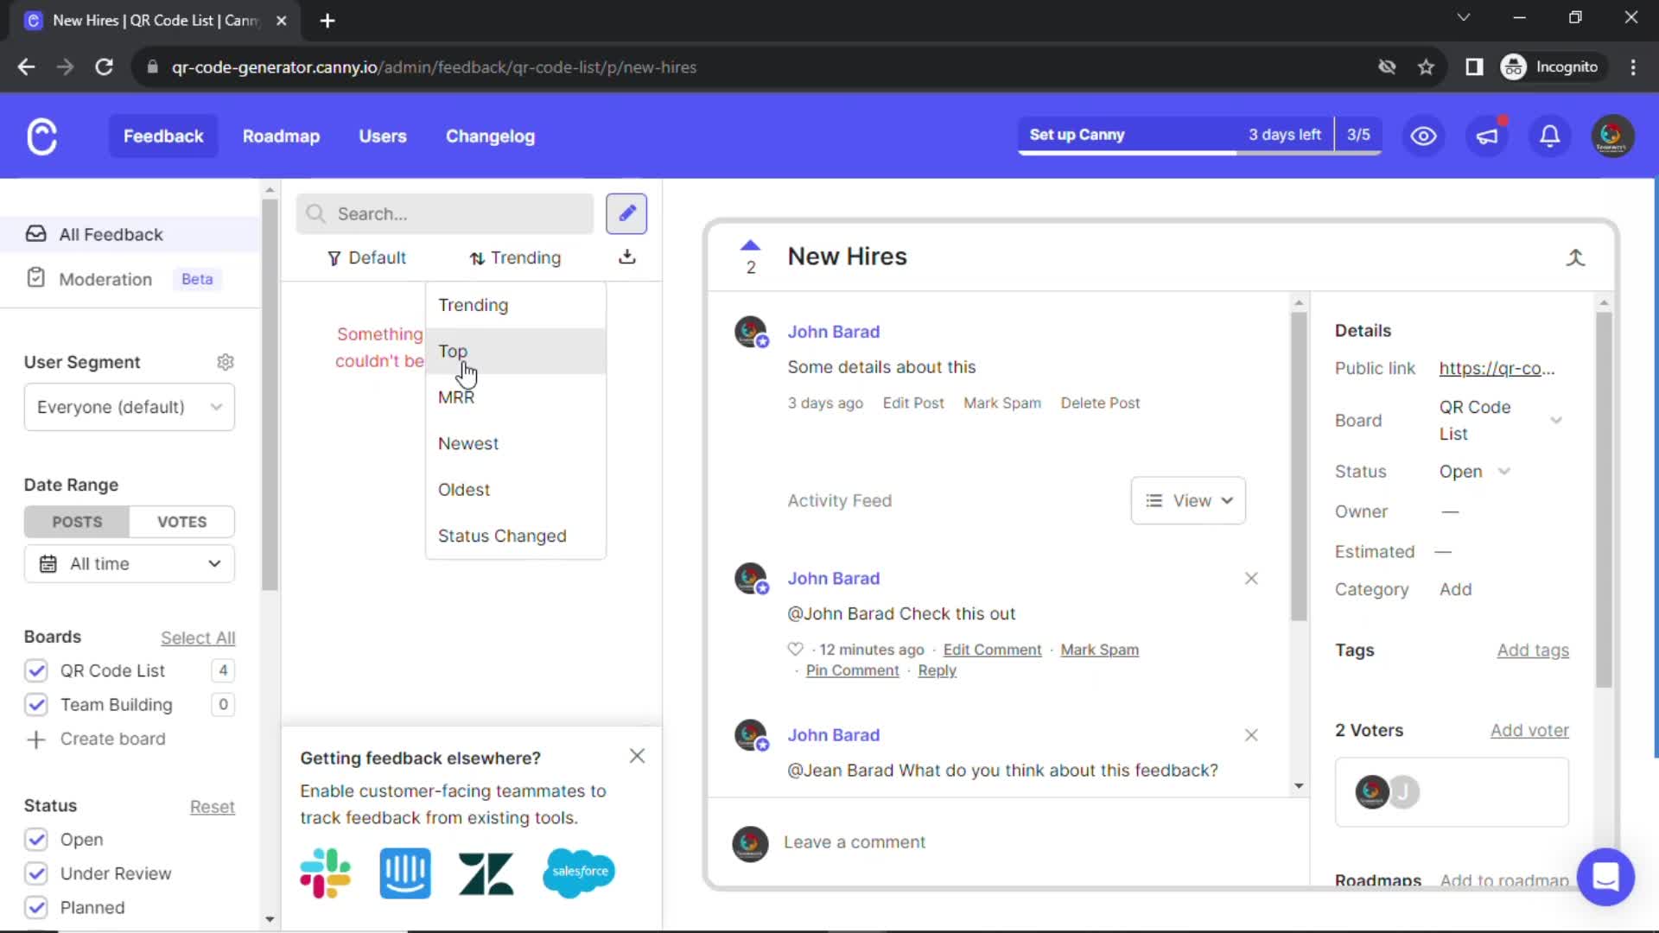Screen dimensions: 1659x933
Task: Click the left sidebar scrollbar
Action: pyautogui.click(x=270, y=396)
